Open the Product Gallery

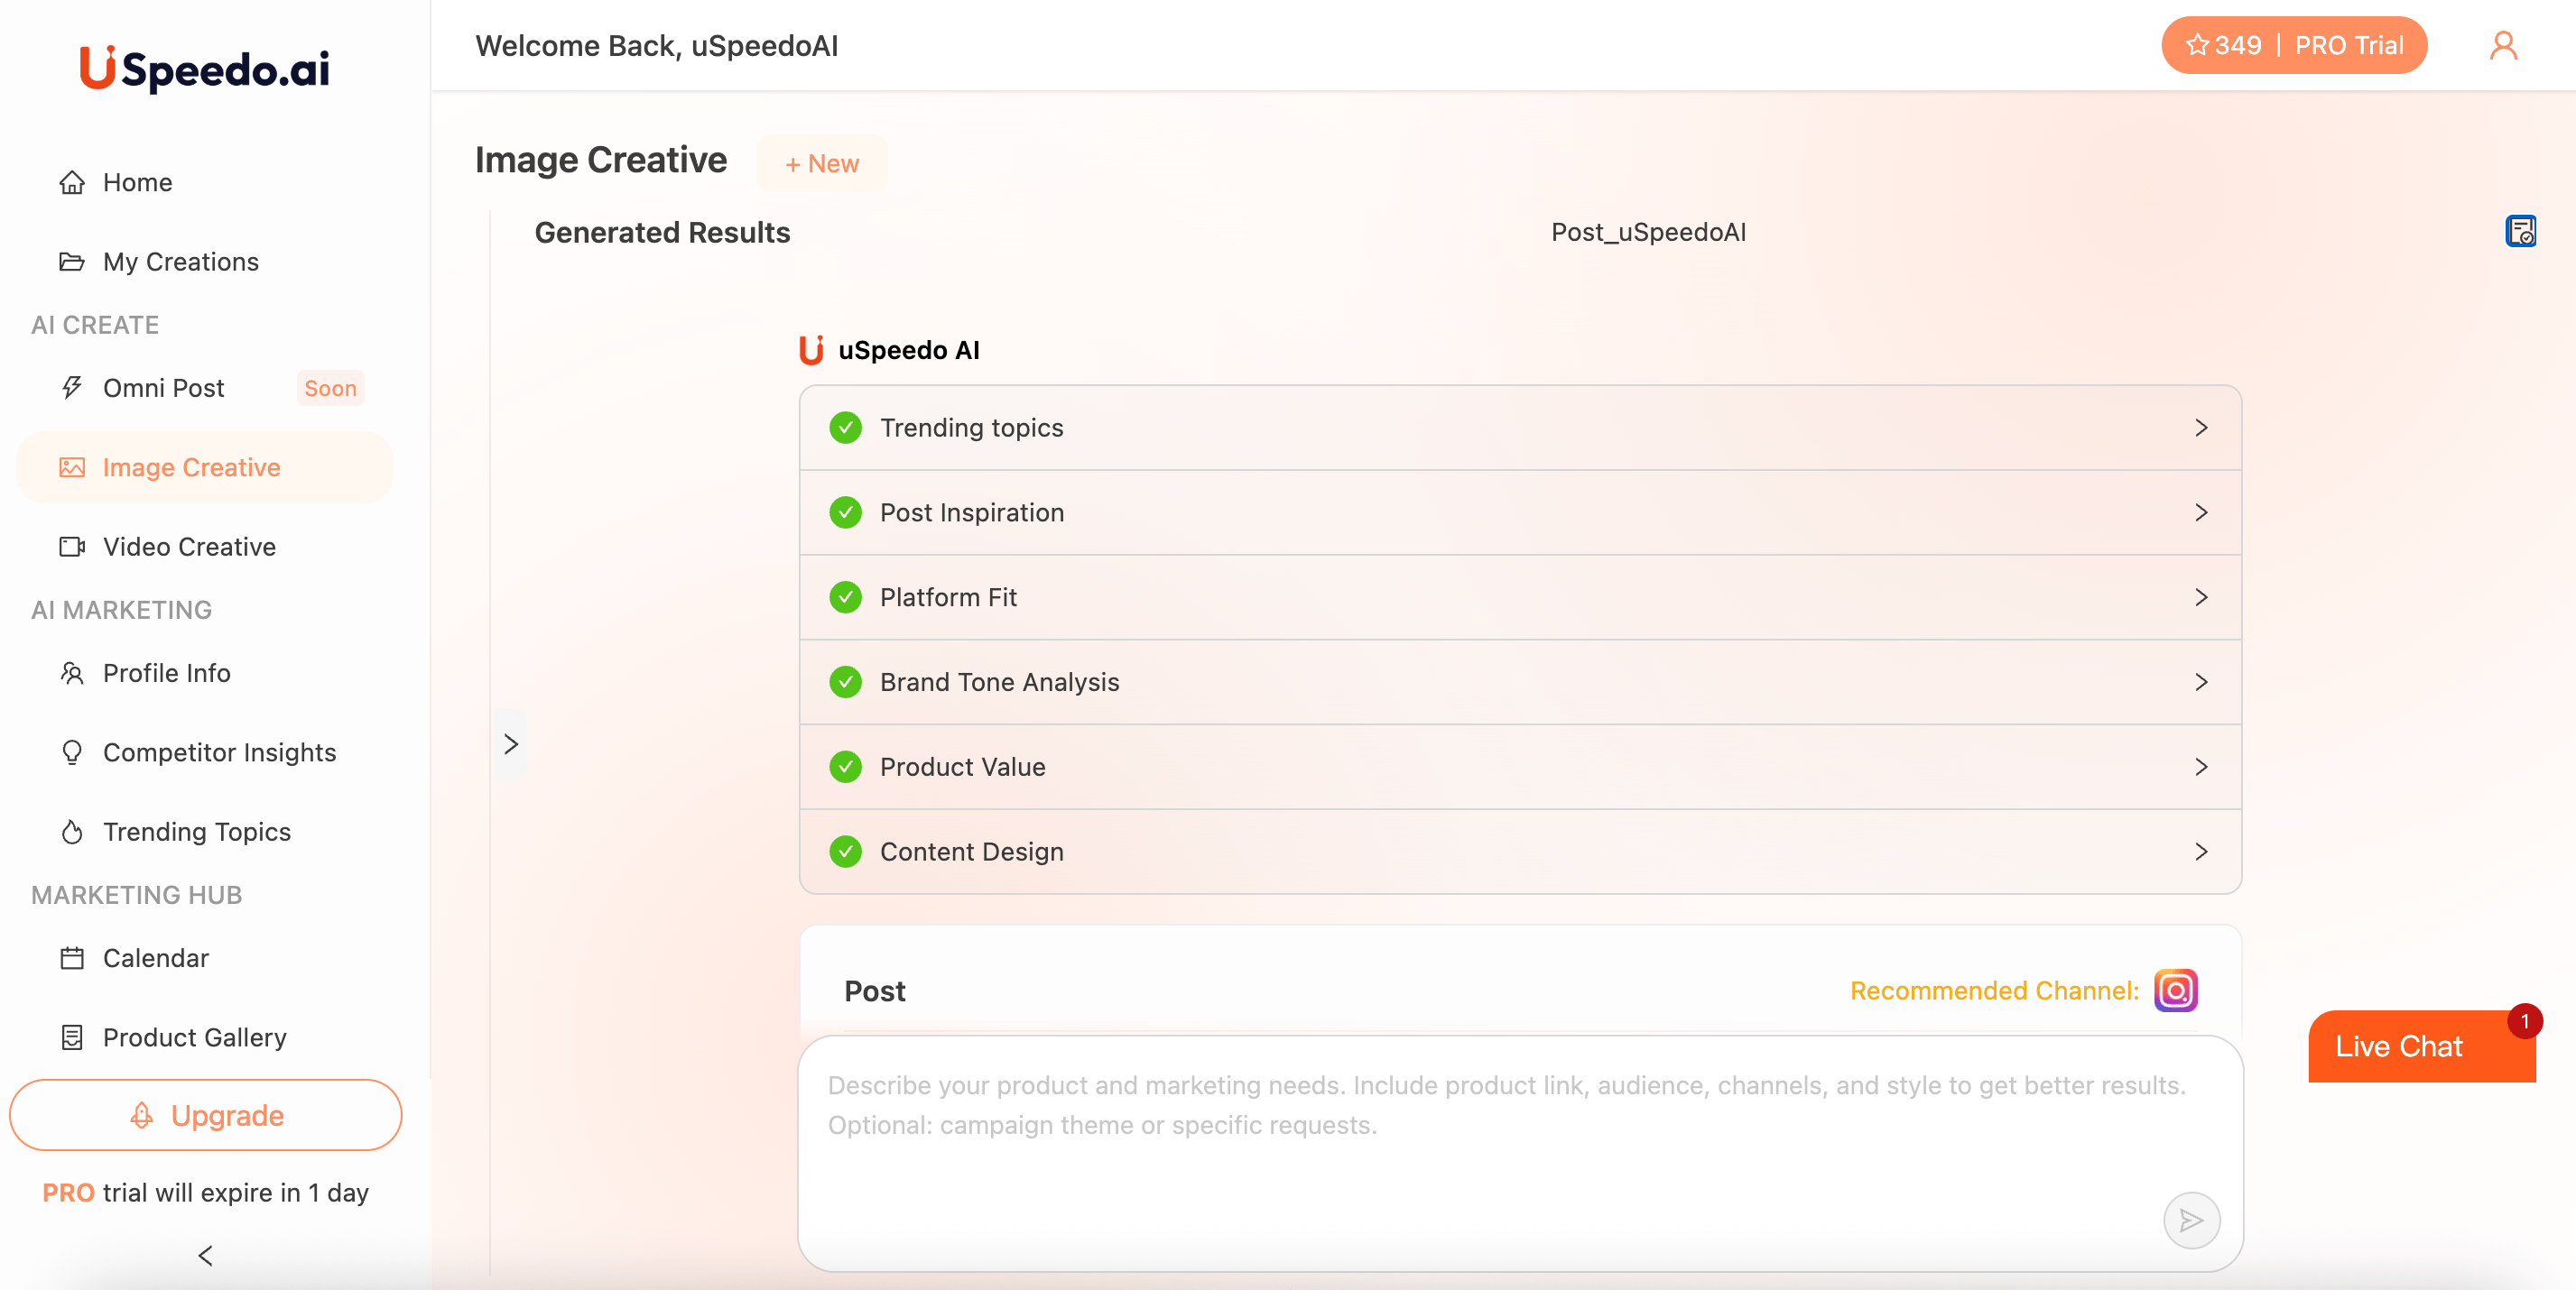pos(194,1037)
